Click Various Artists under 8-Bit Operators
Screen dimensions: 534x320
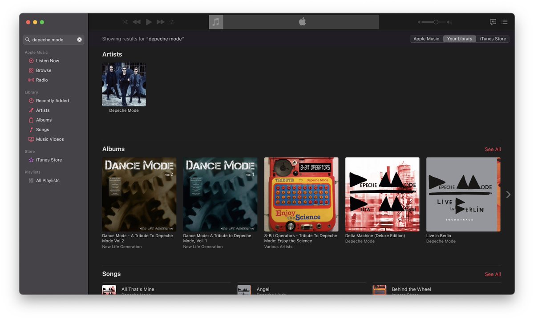click(x=278, y=247)
